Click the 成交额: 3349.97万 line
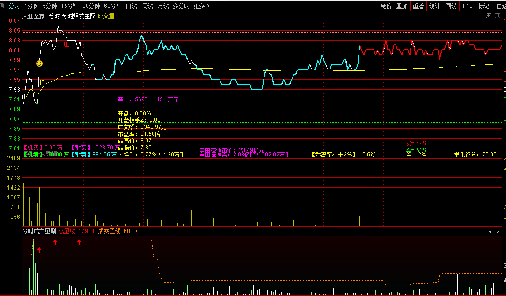The width and height of the screenshot is (506, 296). pyautogui.click(x=142, y=127)
